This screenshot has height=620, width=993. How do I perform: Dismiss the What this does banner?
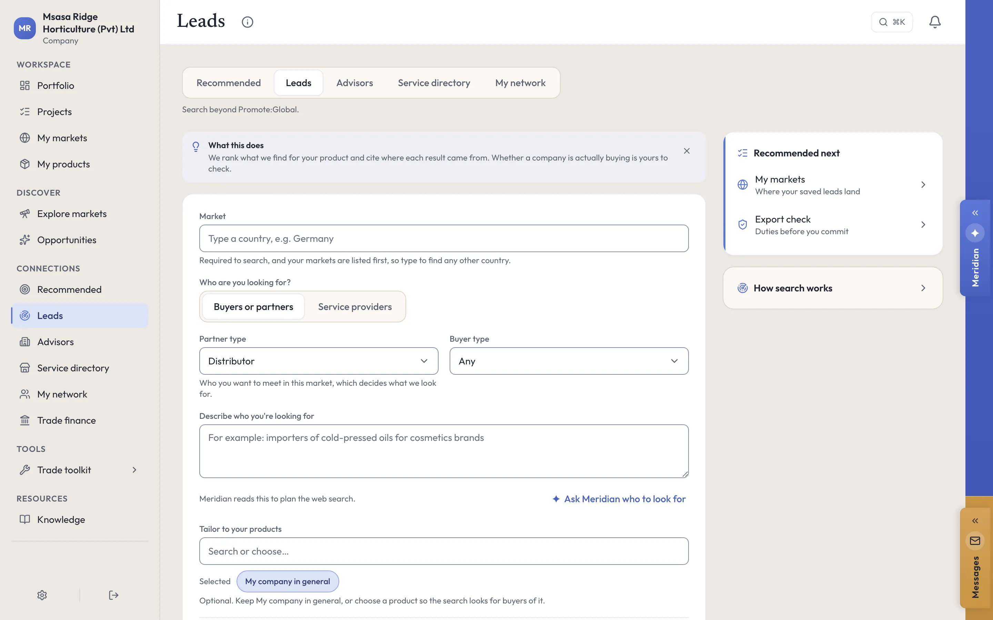click(x=686, y=151)
